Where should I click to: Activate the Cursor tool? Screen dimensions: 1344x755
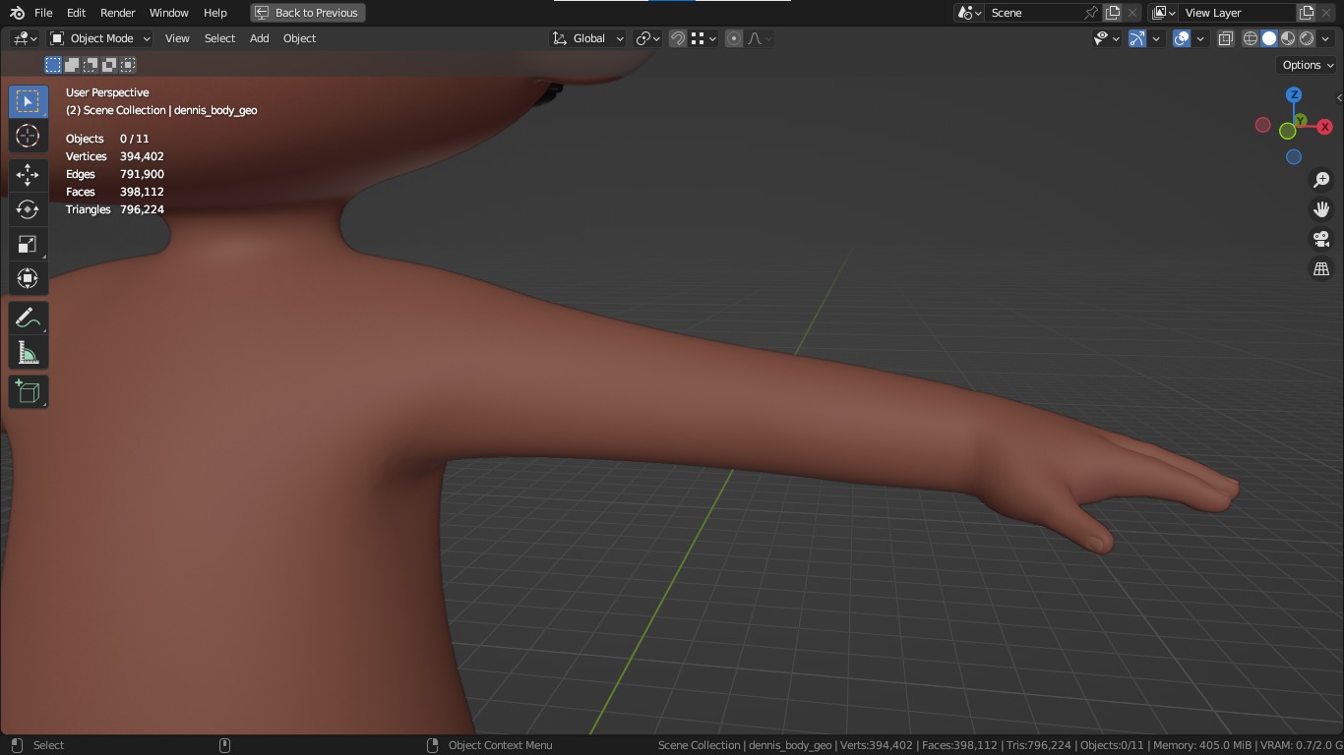pyautogui.click(x=28, y=136)
